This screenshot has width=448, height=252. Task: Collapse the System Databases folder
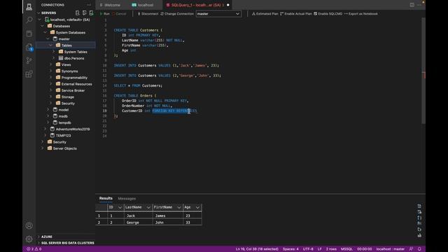(45, 32)
